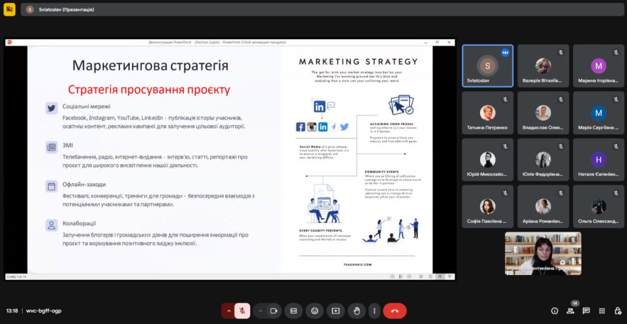Screen dimensions: 627x324
Task: Expand video settings arrow next to camera
Action: point(260,311)
